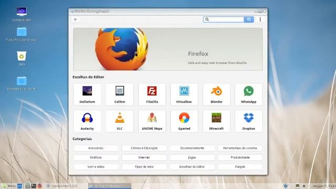Select the Ferramentas do sistema category
336x189 pixels.
click(240, 148)
